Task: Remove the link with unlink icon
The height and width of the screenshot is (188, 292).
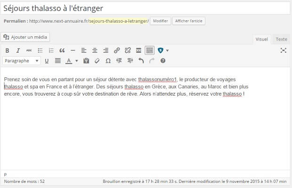Action: click(x=128, y=50)
